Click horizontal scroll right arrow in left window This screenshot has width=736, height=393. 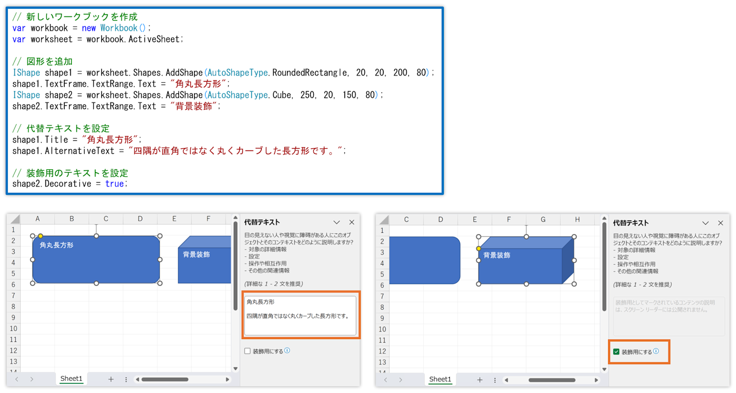[227, 380]
